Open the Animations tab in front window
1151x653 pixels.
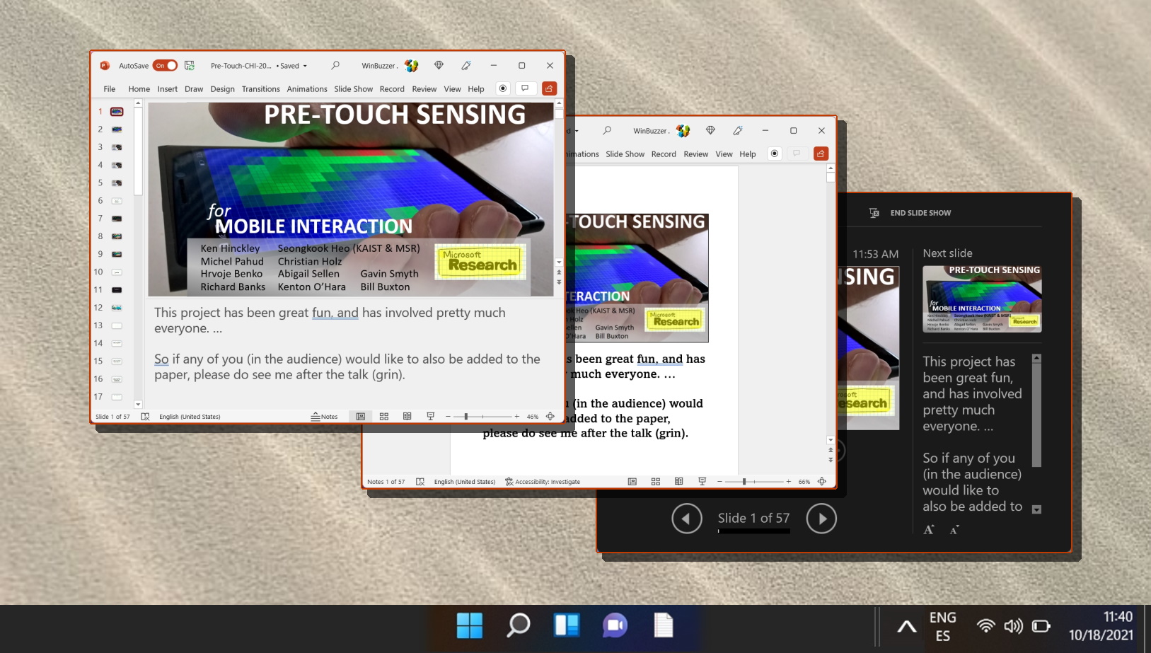[x=307, y=89]
